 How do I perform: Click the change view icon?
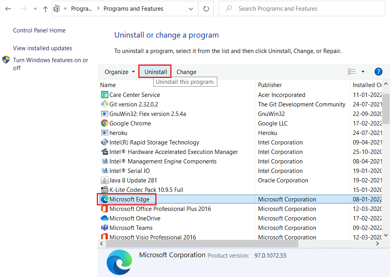[x=352, y=72]
